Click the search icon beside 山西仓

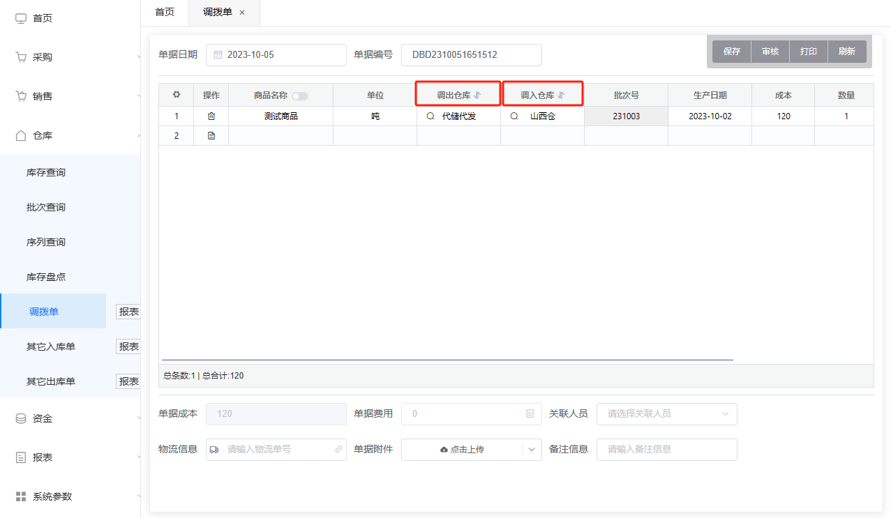514,116
